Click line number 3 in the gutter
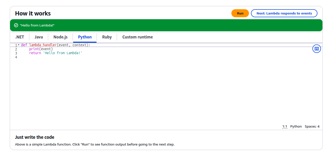The height and width of the screenshot is (158, 332). point(16,53)
